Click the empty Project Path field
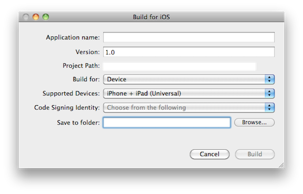This screenshot has width=303, height=194. [x=179, y=66]
